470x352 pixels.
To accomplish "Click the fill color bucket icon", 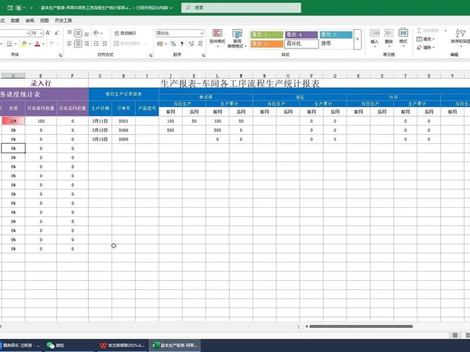I will pos(24,43).
